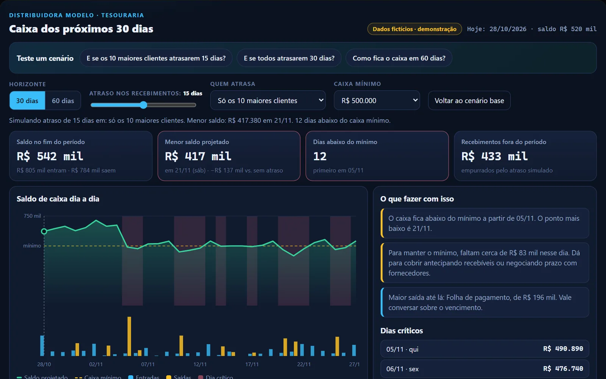Switch horizon to 60 dias
Screen dimensions: 606x379
[x=63, y=101]
